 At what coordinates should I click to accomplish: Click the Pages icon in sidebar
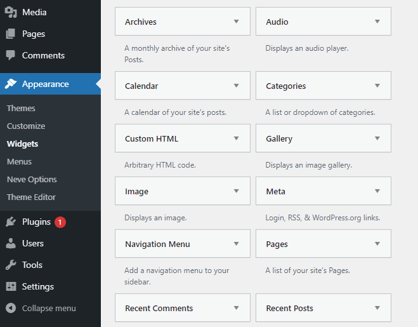point(11,34)
